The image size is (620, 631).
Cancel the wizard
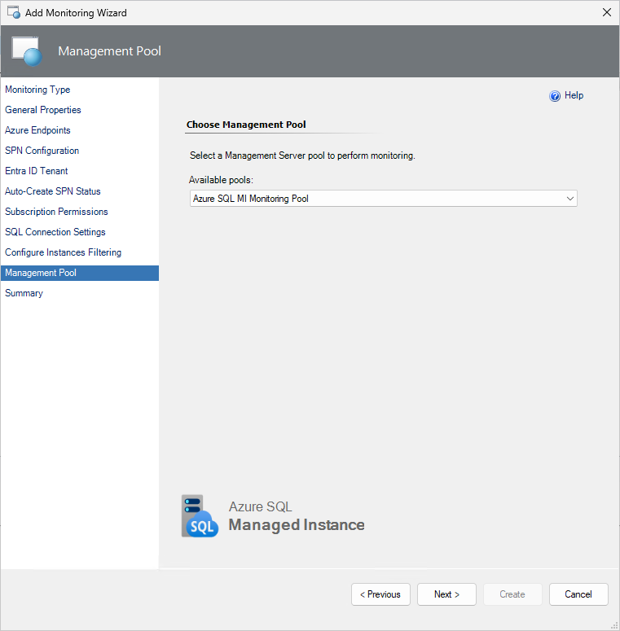pyautogui.click(x=578, y=594)
